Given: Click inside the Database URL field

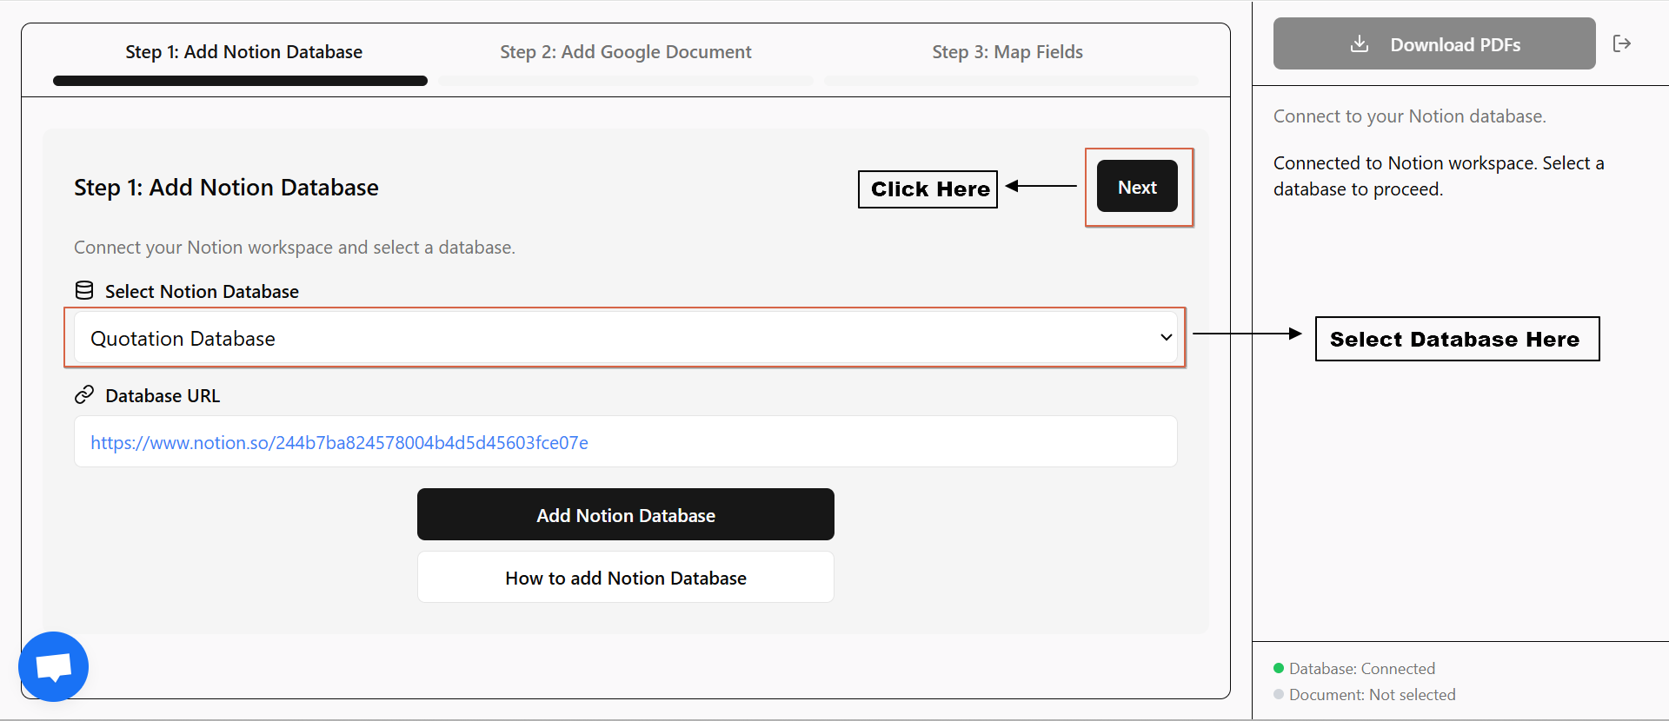Looking at the screenshot, I should coord(782,442).
